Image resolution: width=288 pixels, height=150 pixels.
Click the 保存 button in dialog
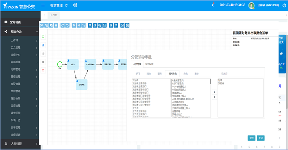click(251, 138)
